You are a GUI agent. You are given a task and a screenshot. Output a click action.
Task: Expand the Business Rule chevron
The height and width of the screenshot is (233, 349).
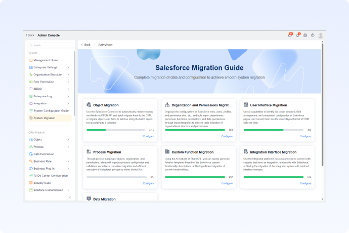point(68,161)
